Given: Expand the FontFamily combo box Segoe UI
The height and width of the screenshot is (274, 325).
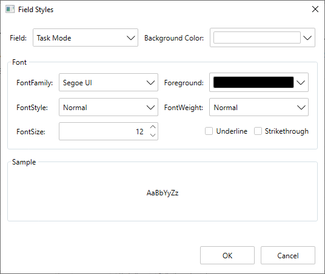Looking at the screenshot, I should (109, 82).
